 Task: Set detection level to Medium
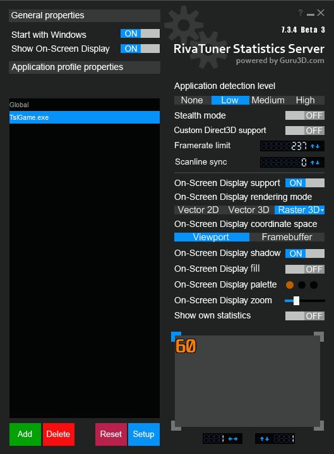pos(268,100)
